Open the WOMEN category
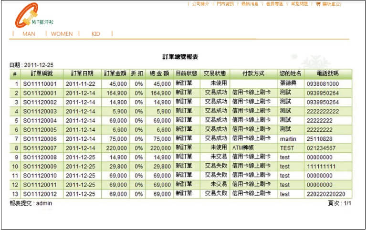The height and width of the screenshot is (230, 366). (x=62, y=34)
